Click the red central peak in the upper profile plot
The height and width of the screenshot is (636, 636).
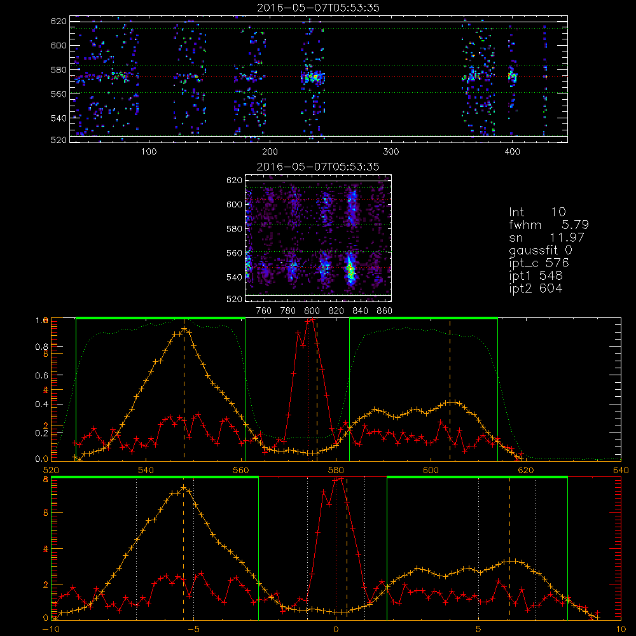click(x=311, y=321)
